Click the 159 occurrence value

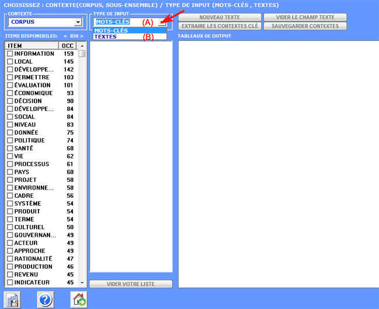(x=69, y=54)
